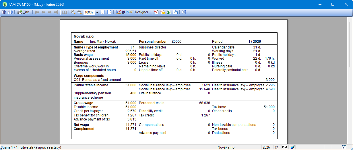Image resolution: width=353 pixels, height=150 pixels.
Task: Open the 100% zoom level dropdown
Action: coord(97,13)
